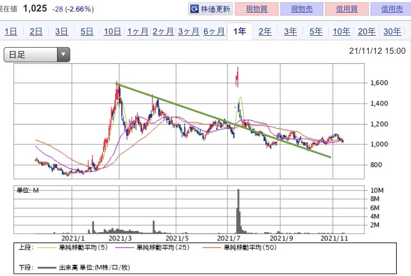Switch chart period to 3日

pyautogui.click(x=61, y=31)
